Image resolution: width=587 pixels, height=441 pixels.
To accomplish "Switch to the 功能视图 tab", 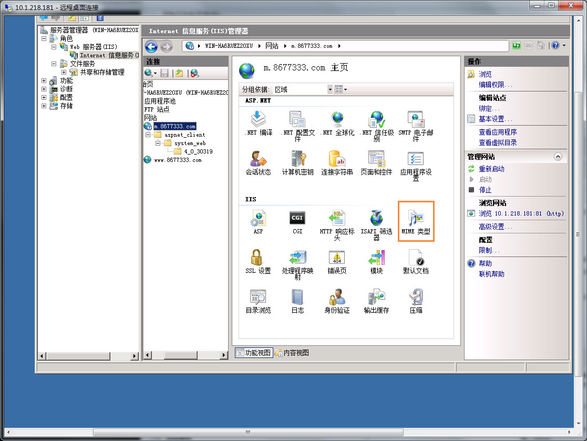I will [253, 353].
